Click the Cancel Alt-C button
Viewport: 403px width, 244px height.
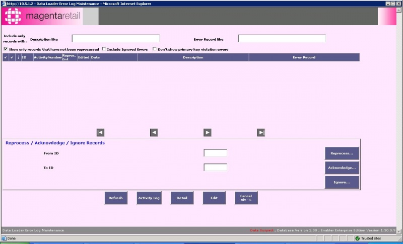tap(246, 198)
